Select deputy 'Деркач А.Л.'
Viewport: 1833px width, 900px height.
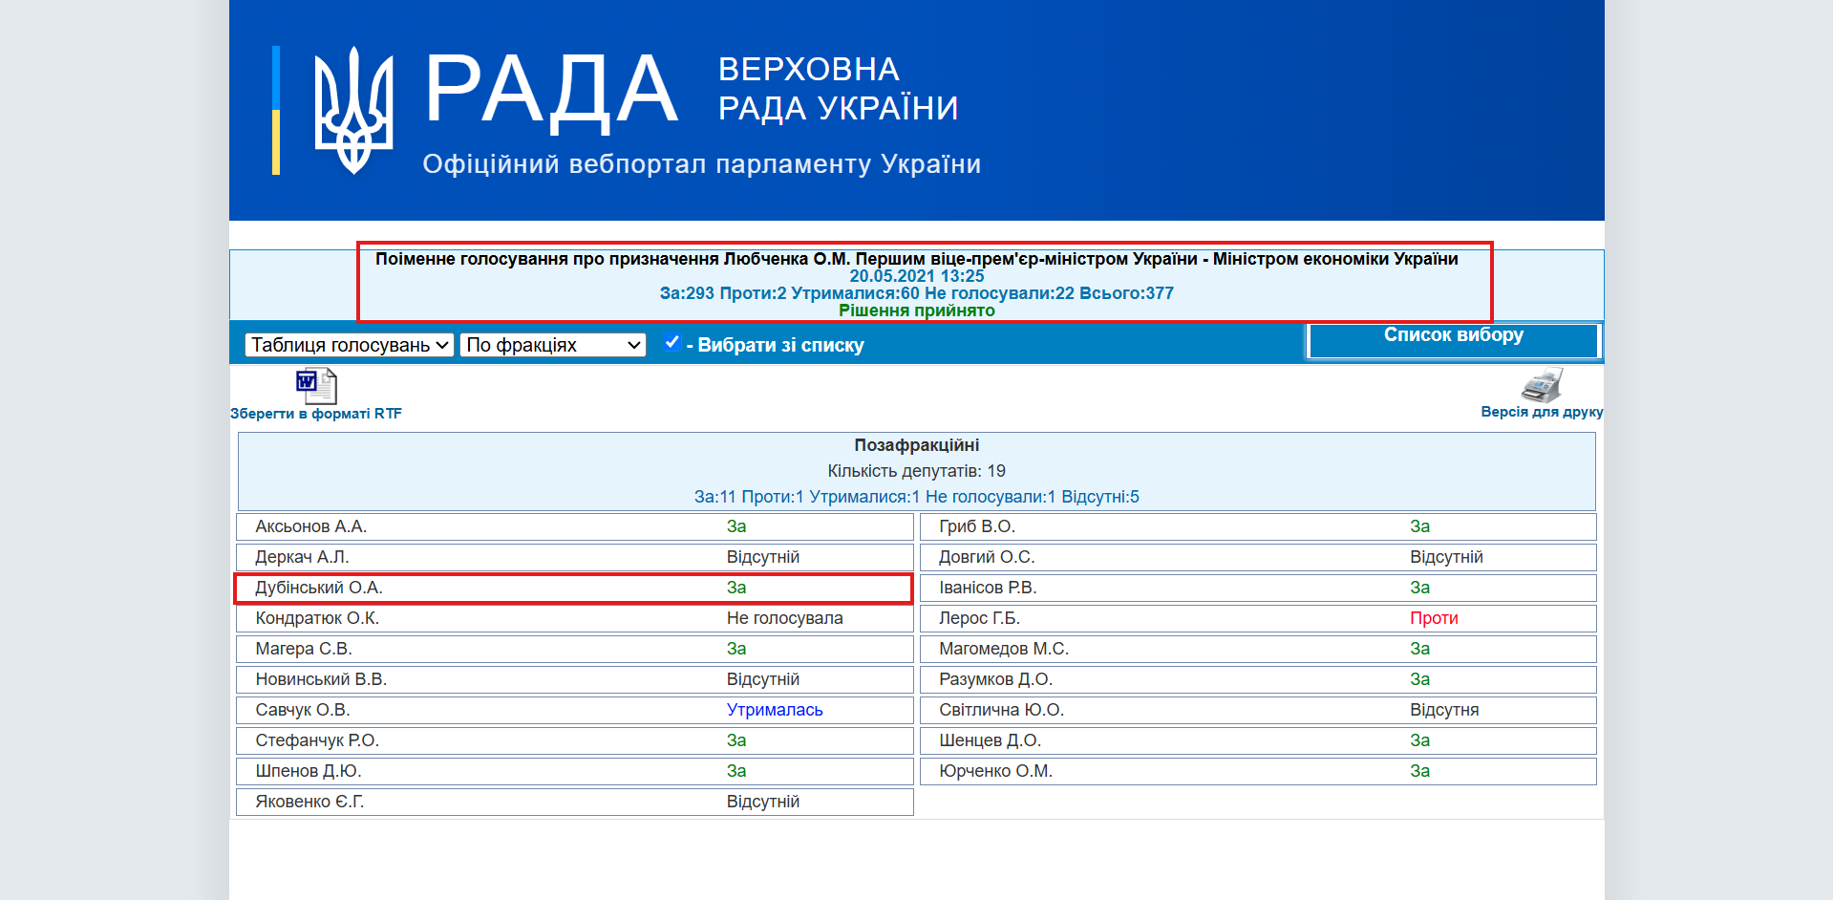(302, 557)
